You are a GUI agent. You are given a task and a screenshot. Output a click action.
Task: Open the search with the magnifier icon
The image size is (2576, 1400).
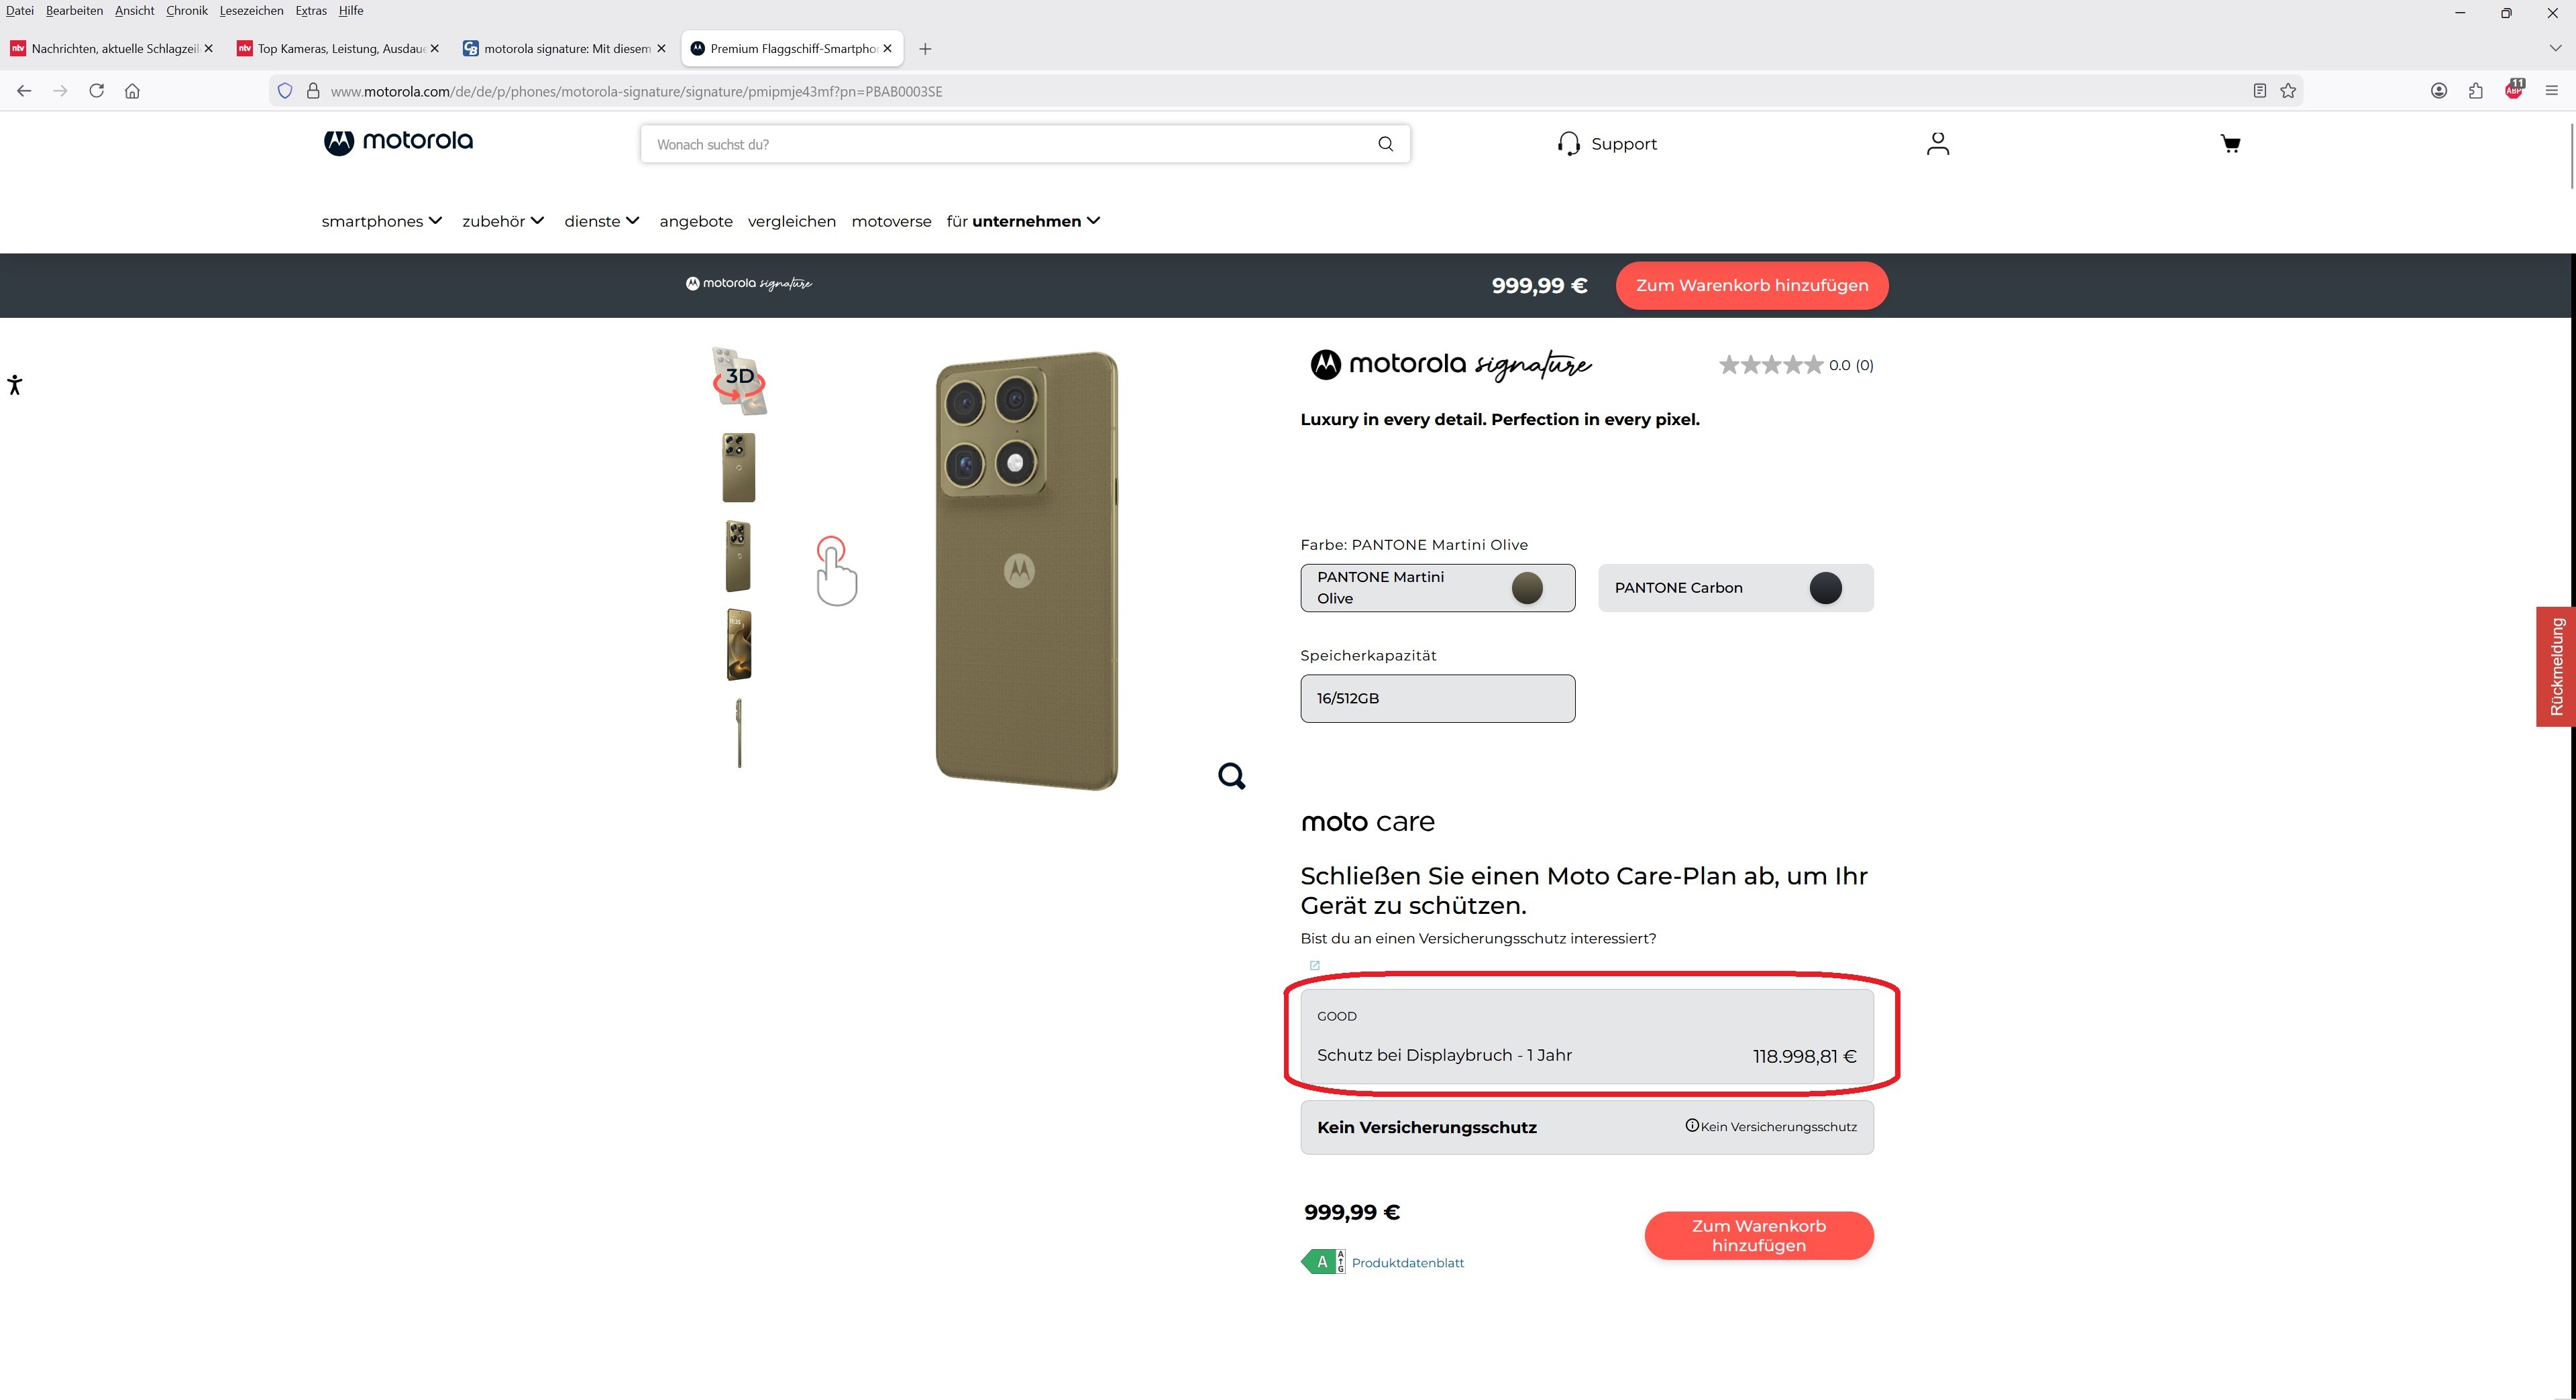tap(1385, 143)
